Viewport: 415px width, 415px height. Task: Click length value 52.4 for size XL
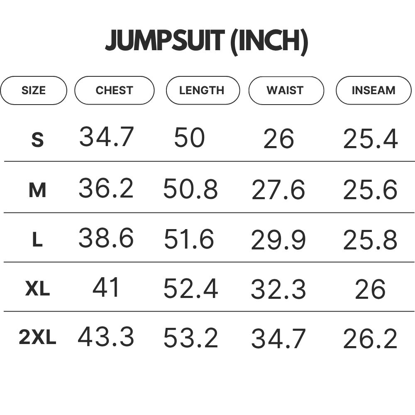click(x=191, y=288)
